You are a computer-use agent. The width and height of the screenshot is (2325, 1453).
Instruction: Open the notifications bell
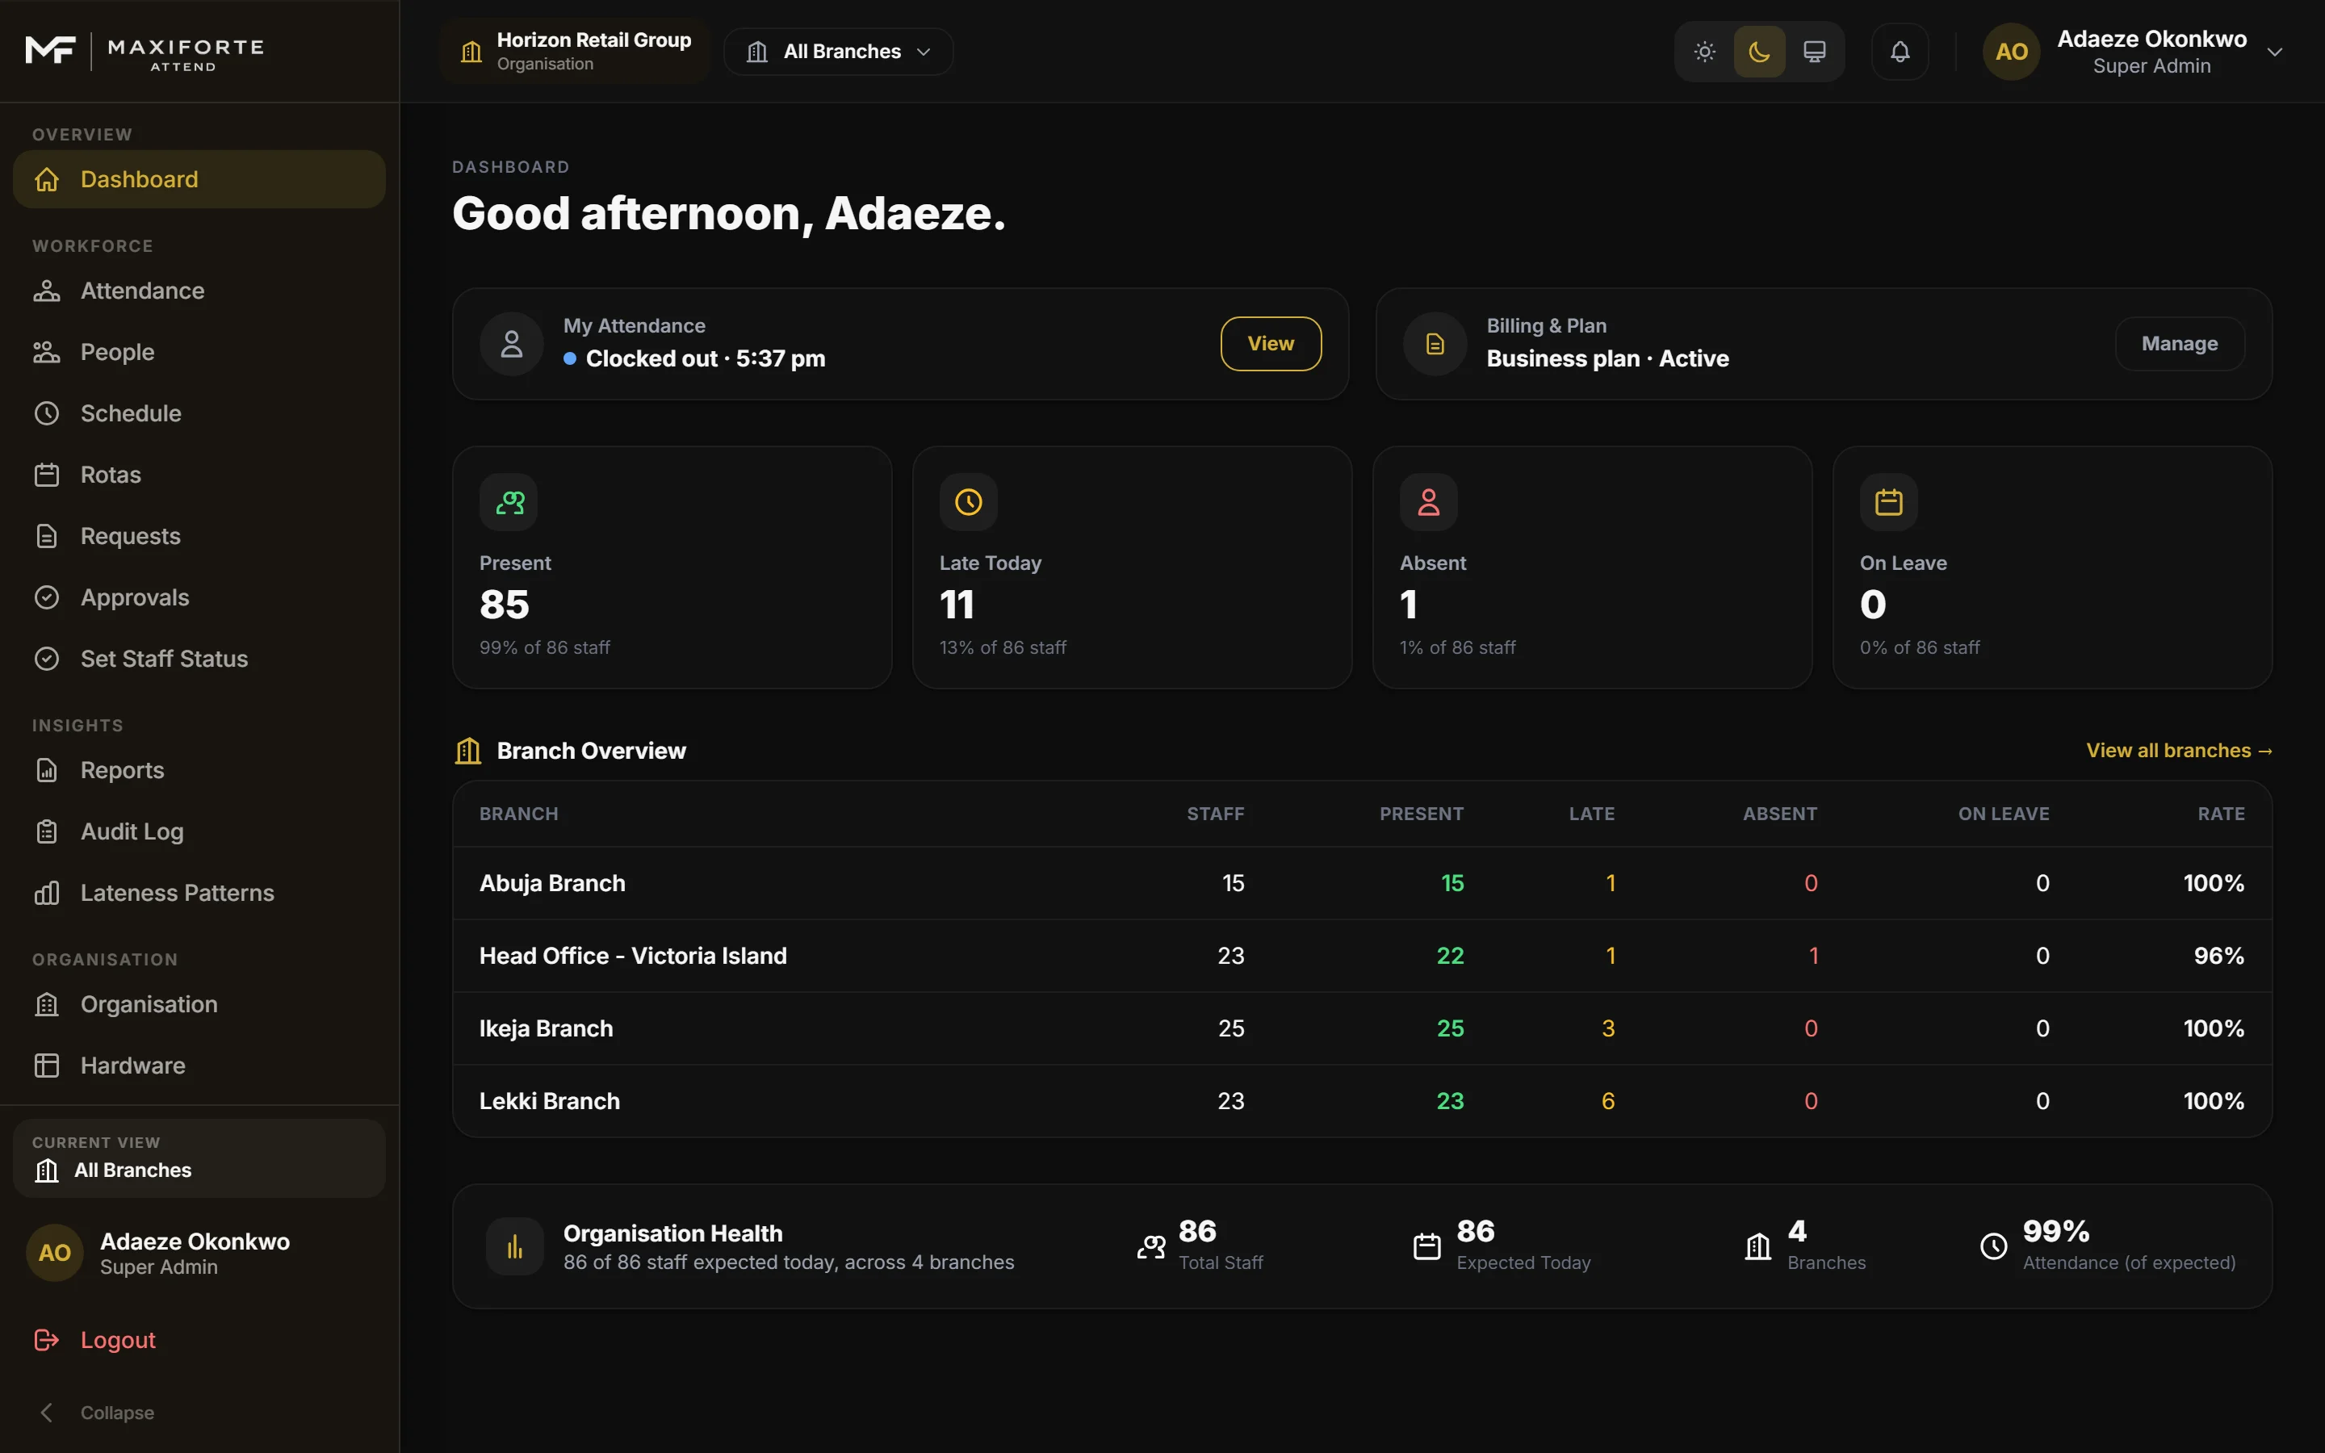click(1900, 52)
